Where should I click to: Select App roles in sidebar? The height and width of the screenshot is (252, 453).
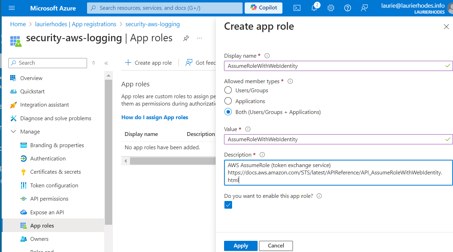tap(53, 225)
